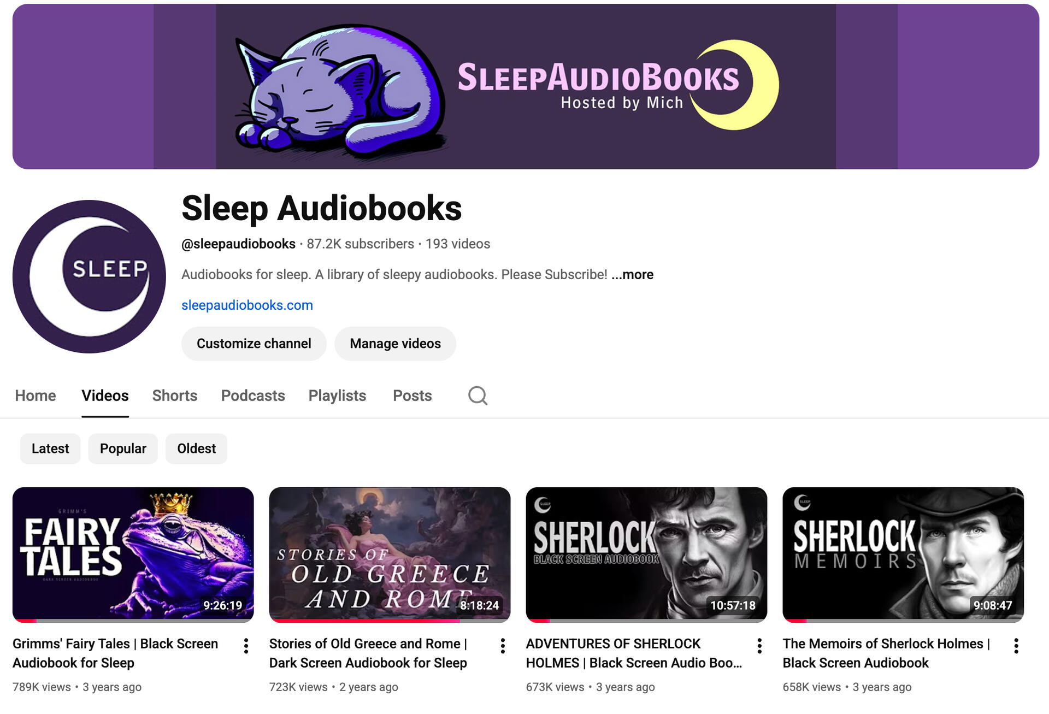
Task: Click the channel search magnifier icon
Action: coord(478,395)
